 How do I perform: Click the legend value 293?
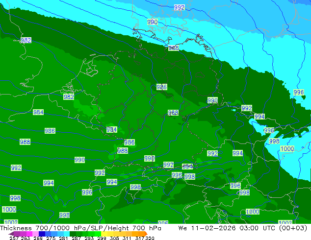pos(89,238)
